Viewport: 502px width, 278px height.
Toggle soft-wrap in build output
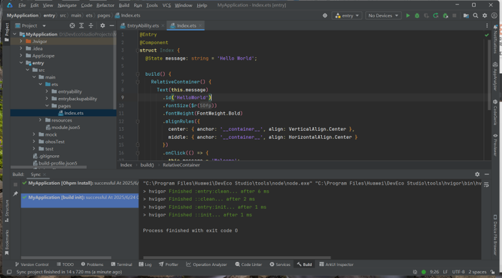(x=486, y=185)
